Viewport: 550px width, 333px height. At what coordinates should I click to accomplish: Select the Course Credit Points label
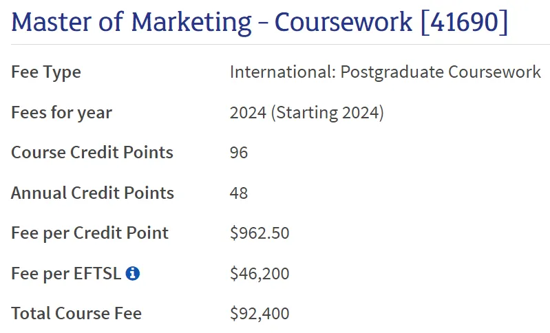coord(92,153)
